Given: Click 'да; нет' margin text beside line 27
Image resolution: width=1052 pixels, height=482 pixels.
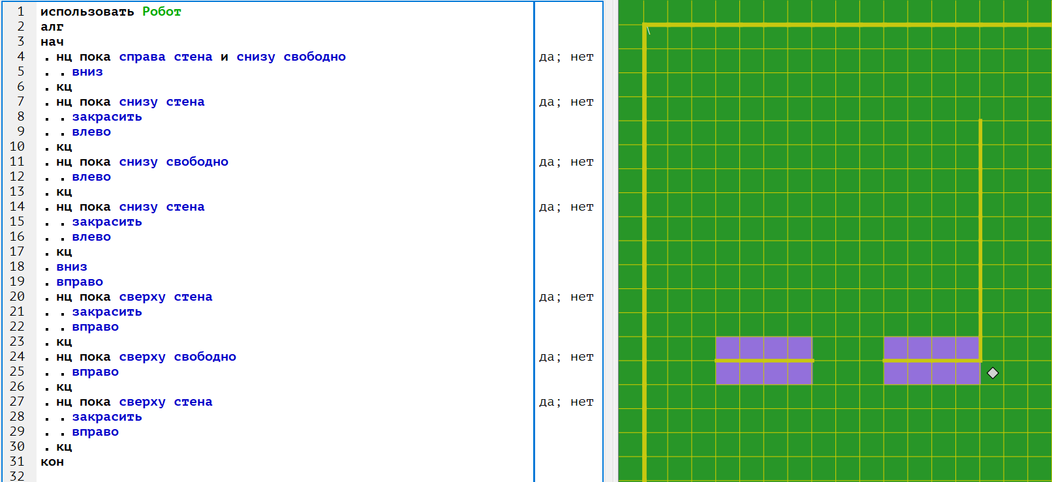Looking at the screenshot, I should (x=566, y=402).
